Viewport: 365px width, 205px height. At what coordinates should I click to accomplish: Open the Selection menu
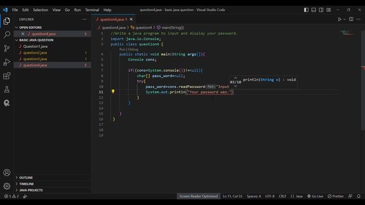pyautogui.click(x=40, y=10)
